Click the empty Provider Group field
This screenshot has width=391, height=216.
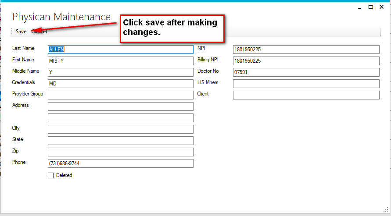[120, 95]
